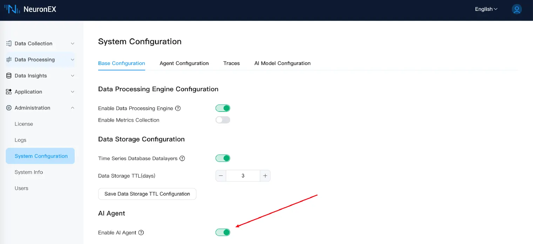
Task: Open the user profile avatar icon
Action: click(517, 9)
